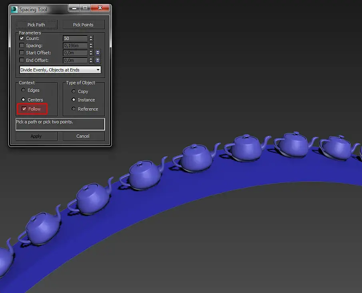Image resolution: width=362 pixels, height=293 pixels.
Task: Click the End Offset value field
Action: pyautogui.click(x=75, y=60)
